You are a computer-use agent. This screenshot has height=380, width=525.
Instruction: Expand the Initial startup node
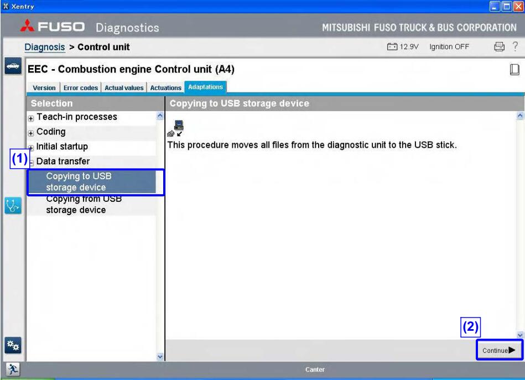click(31, 148)
